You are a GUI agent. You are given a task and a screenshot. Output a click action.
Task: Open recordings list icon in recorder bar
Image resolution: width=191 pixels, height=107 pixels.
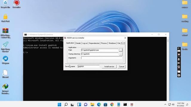point(179,72)
